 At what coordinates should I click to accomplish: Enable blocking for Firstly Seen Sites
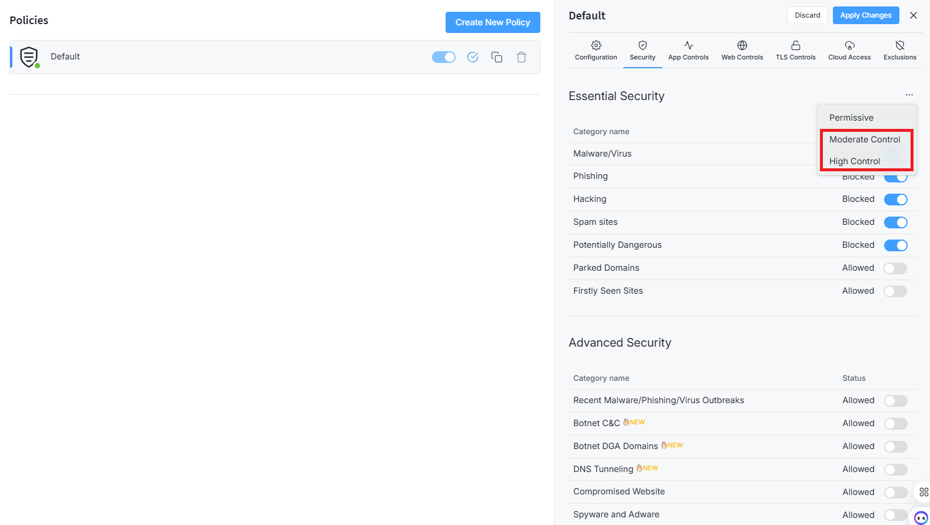click(895, 291)
